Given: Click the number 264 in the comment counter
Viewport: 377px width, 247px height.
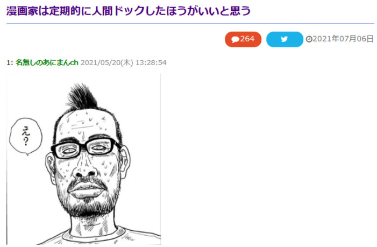Looking at the screenshot, I should [x=247, y=39].
